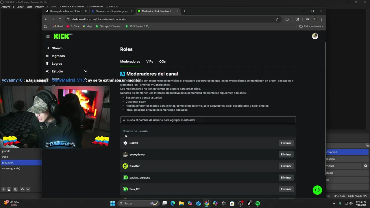The width and height of the screenshot is (370, 208).
Task: Open the Kick hamburger menu
Action: point(48,36)
